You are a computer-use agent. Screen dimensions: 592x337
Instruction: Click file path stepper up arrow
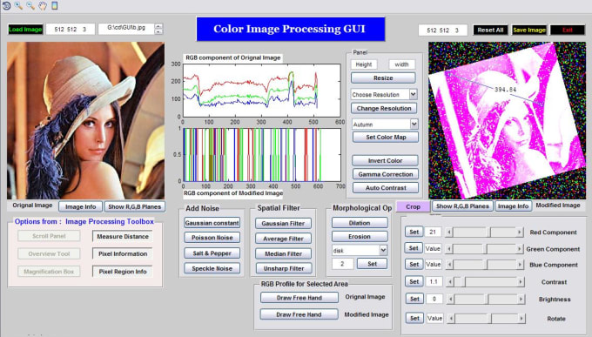point(158,26)
